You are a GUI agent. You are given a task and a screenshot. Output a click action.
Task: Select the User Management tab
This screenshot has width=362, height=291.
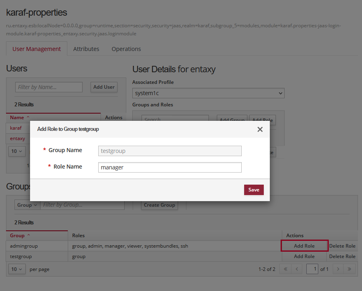click(x=36, y=49)
